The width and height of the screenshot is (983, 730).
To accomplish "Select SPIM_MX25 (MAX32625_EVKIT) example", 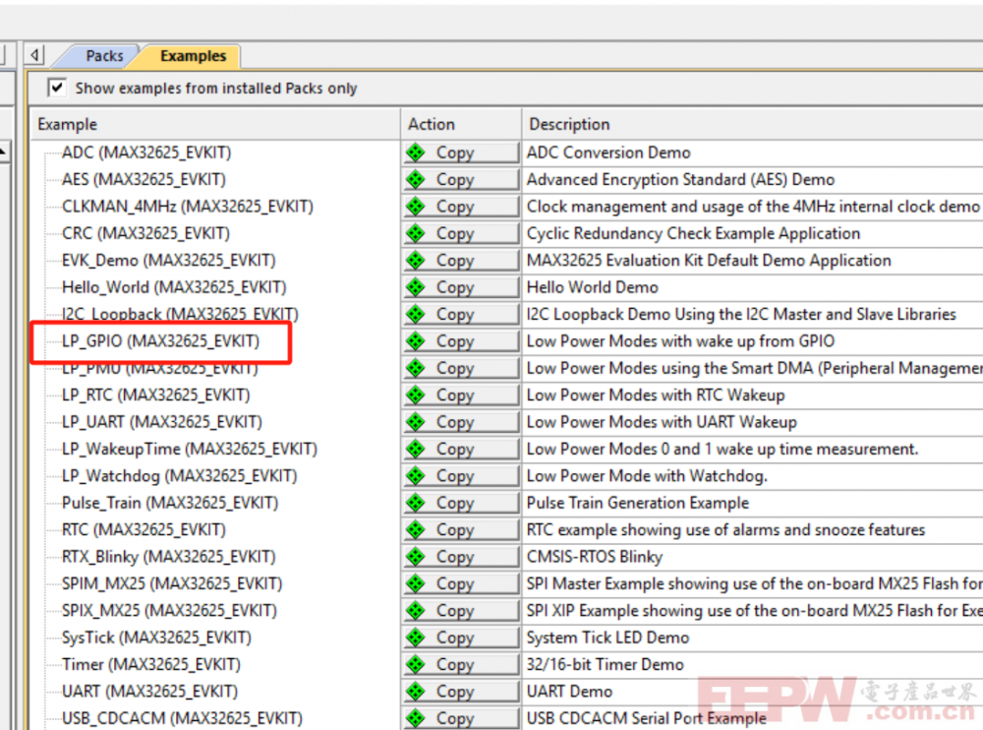I will click(172, 583).
